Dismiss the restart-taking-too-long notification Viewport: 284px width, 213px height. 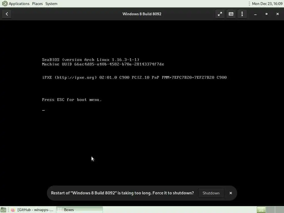point(230,193)
